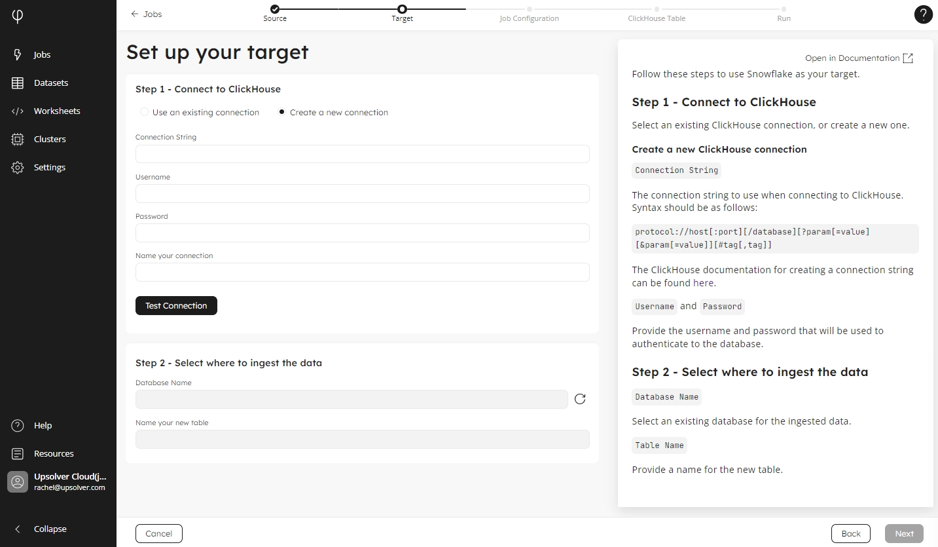Go to the Source step
Viewport: 938px width, 547px height.
(x=275, y=9)
